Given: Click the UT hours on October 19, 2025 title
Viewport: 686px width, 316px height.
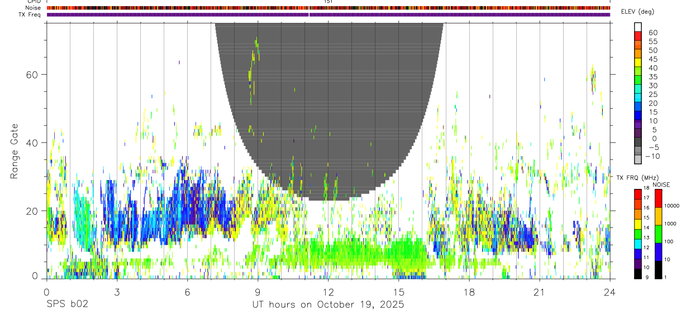Looking at the screenshot, I should (328, 305).
